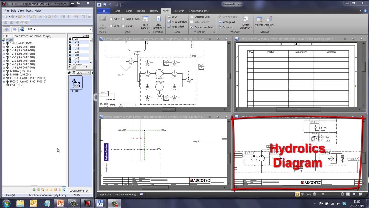Zoom out on the stencil preview pane
The height and width of the screenshot is (208, 369).
(74, 73)
